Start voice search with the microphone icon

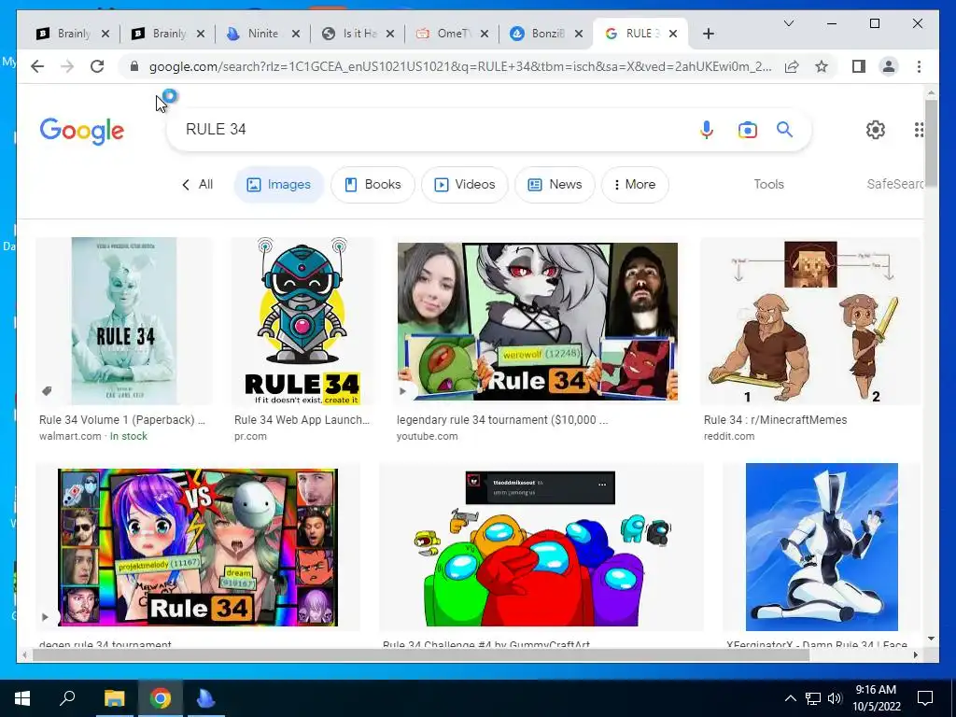[707, 129]
